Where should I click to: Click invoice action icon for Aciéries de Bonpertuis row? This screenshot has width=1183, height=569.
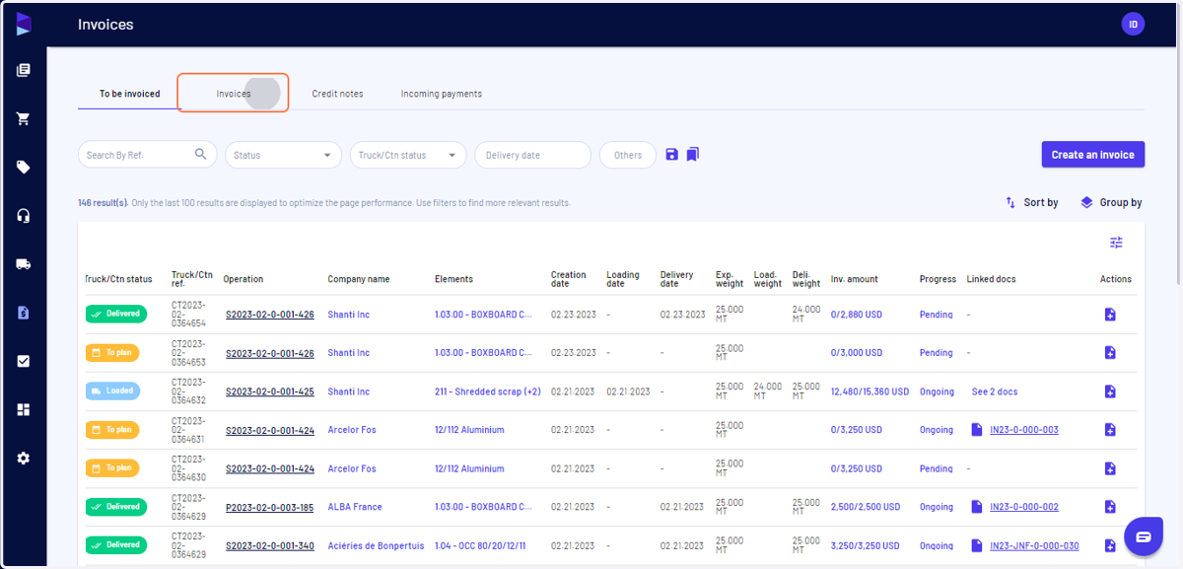[x=1110, y=545]
